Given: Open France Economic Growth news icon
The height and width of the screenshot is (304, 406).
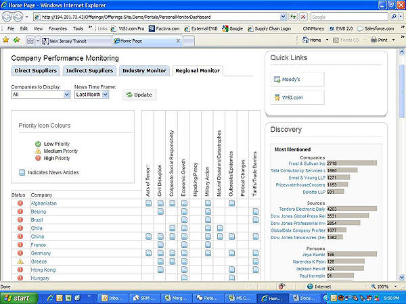Looking at the screenshot, I should pyautogui.click(x=185, y=245).
